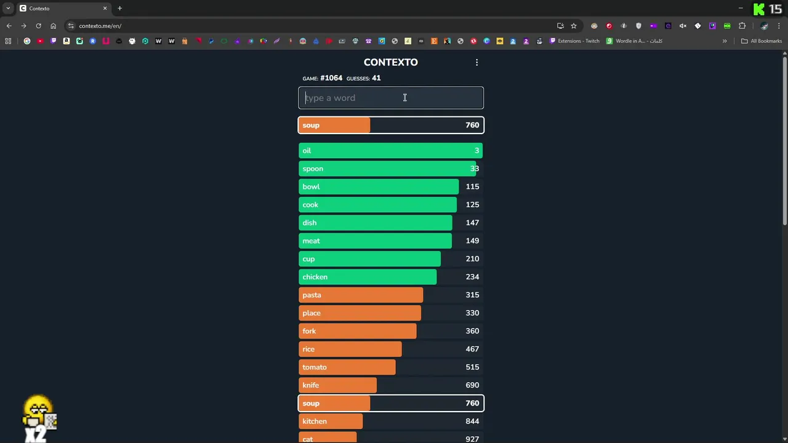The image size is (788, 443).
Task: Go back using the browser back arrow
Action: coord(9,26)
